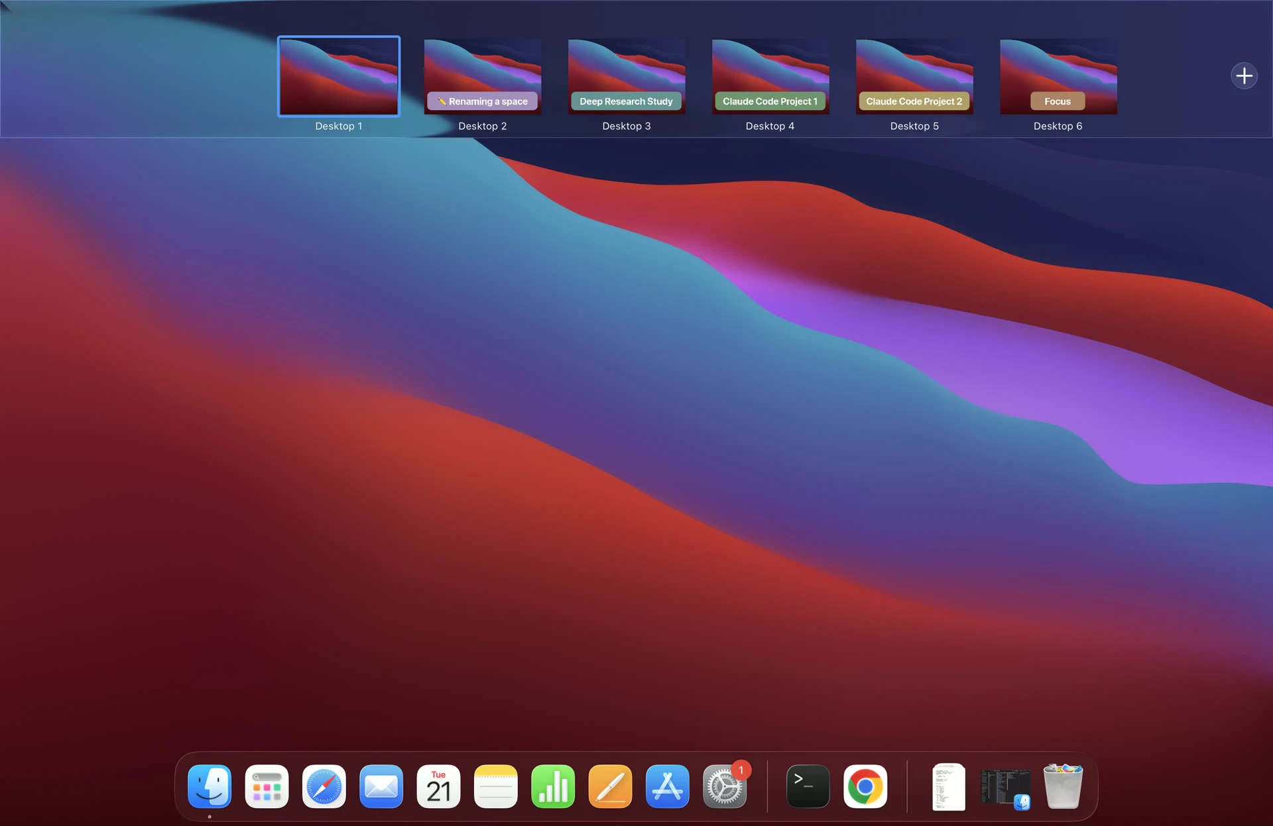Open the App Store icon
The height and width of the screenshot is (826, 1273).
click(x=667, y=787)
